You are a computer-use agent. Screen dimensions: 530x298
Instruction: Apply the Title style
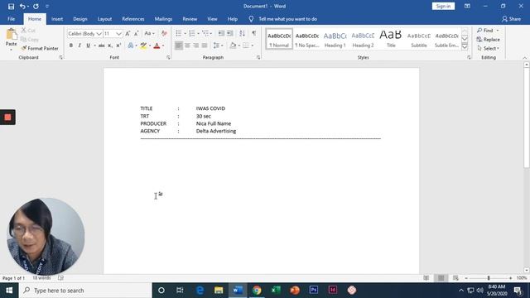pos(391,39)
